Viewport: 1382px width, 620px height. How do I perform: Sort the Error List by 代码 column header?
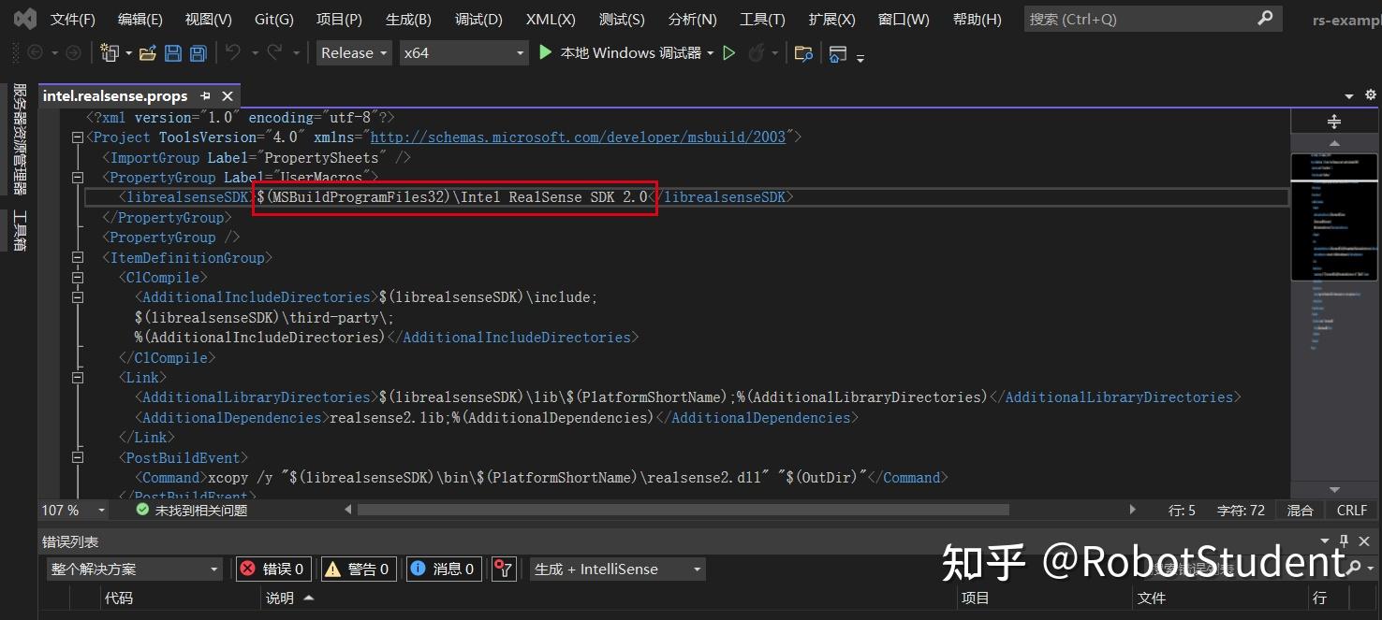119,598
